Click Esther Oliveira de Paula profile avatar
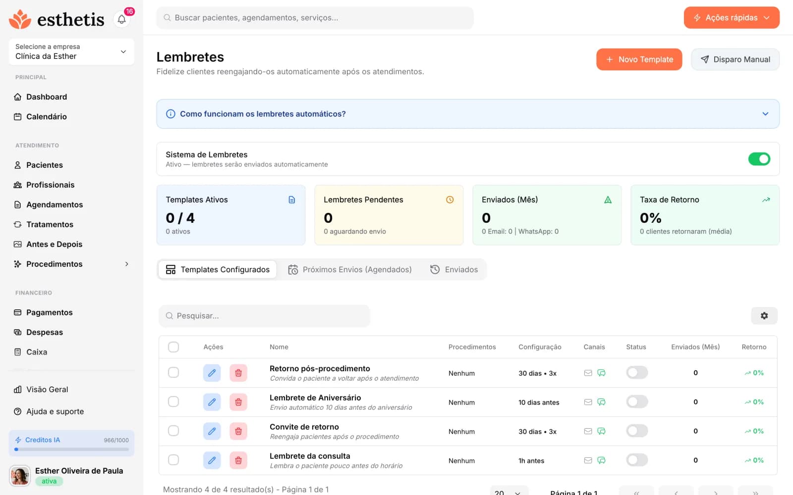 (x=20, y=476)
